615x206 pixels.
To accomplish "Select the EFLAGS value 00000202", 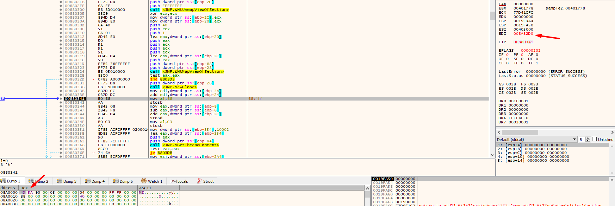I will point(530,50).
